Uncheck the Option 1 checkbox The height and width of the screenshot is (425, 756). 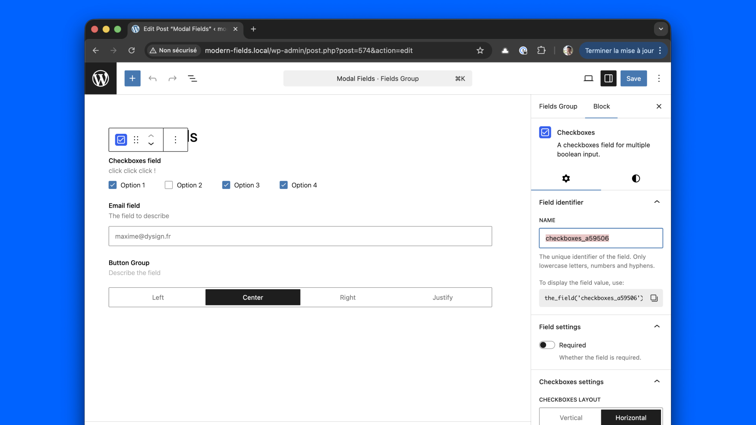click(x=113, y=185)
